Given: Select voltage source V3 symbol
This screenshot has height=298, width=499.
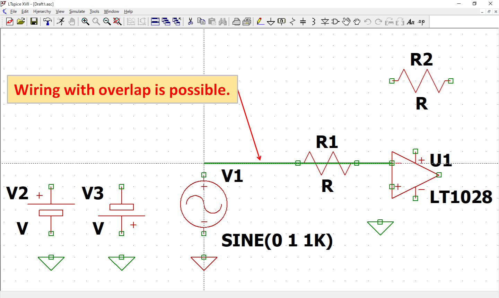Looking at the screenshot, I should pos(121,210).
